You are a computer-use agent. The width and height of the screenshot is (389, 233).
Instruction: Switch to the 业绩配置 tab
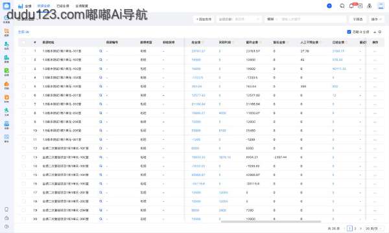pyautogui.click(x=82, y=6)
